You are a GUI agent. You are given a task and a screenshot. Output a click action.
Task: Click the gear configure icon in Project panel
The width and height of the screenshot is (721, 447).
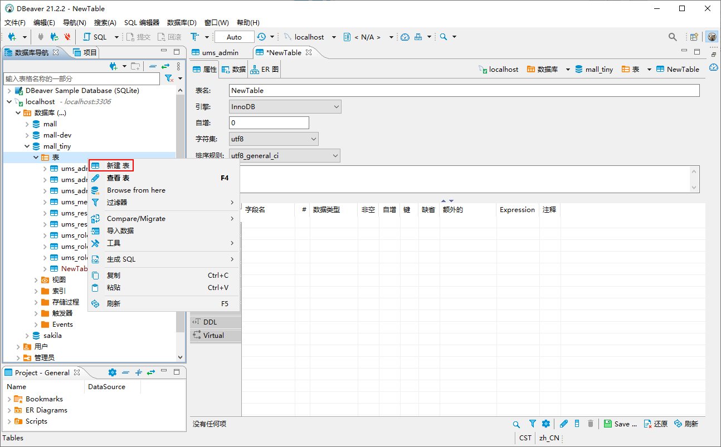(112, 372)
